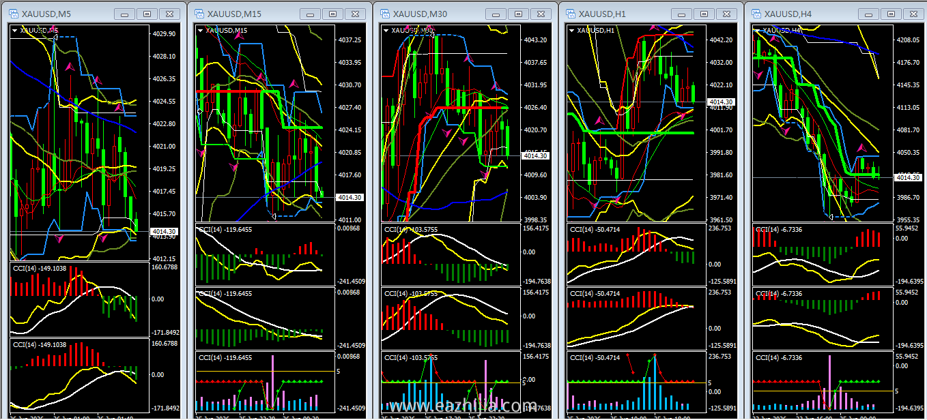Maximize the XAUUSD,M5 chart window
Image resolution: width=927 pixels, height=420 pixels.
coord(146,14)
